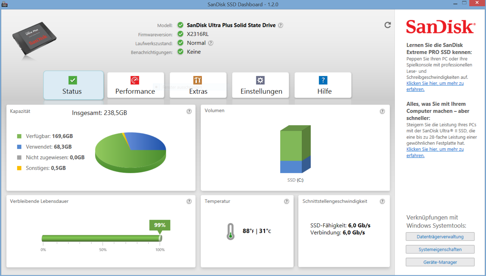Image resolution: width=486 pixels, height=276 pixels.
Task: Launch the Geräte-Manager button
Action: [440, 262]
